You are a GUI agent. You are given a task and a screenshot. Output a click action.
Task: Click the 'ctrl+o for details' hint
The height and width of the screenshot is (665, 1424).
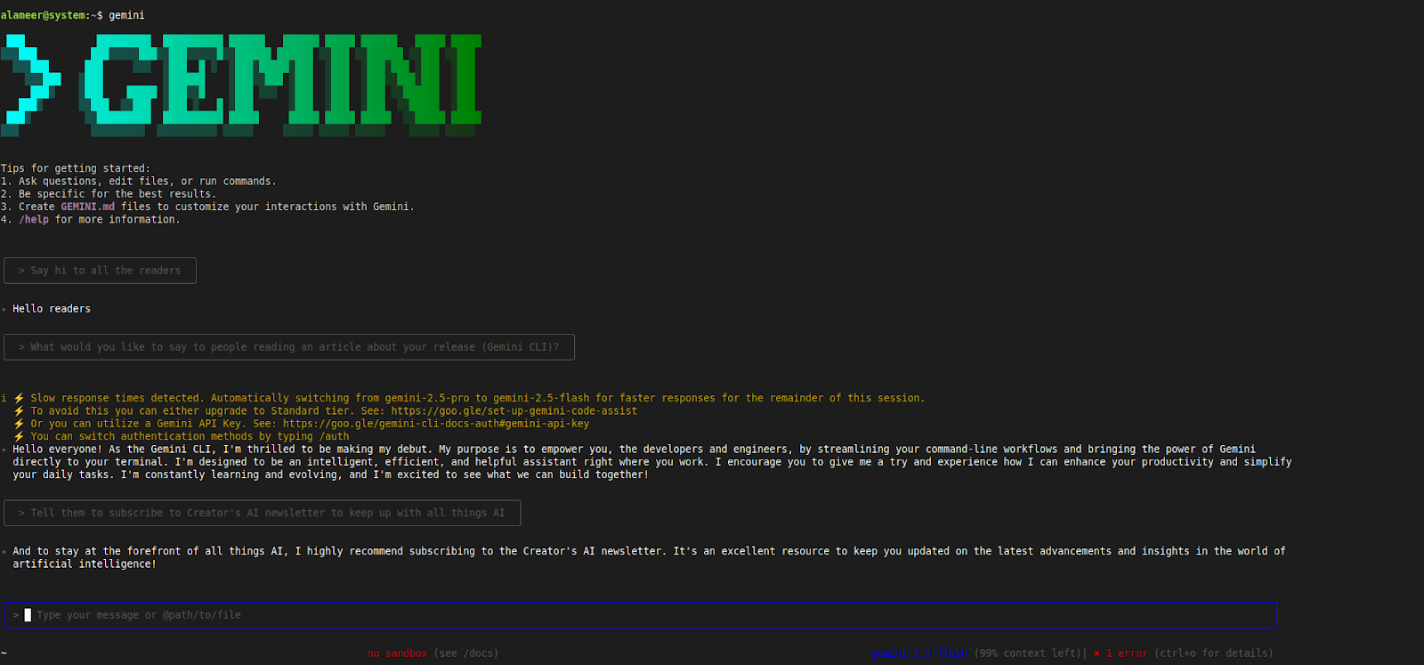pos(1214,653)
